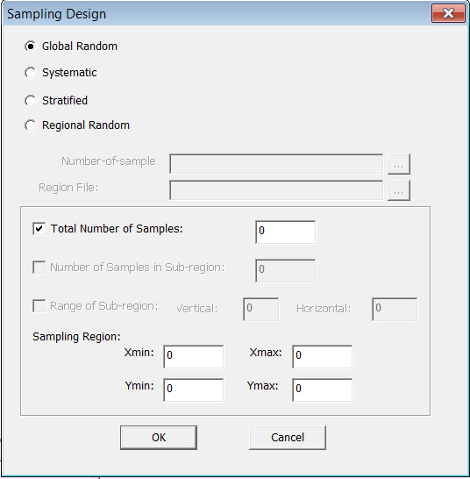Focus the Xmin input field

193,356
